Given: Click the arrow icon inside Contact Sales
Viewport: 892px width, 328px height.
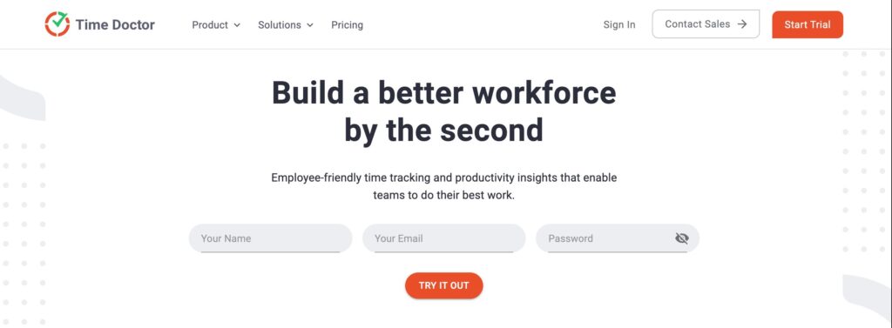Looking at the screenshot, I should click(742, 23).
